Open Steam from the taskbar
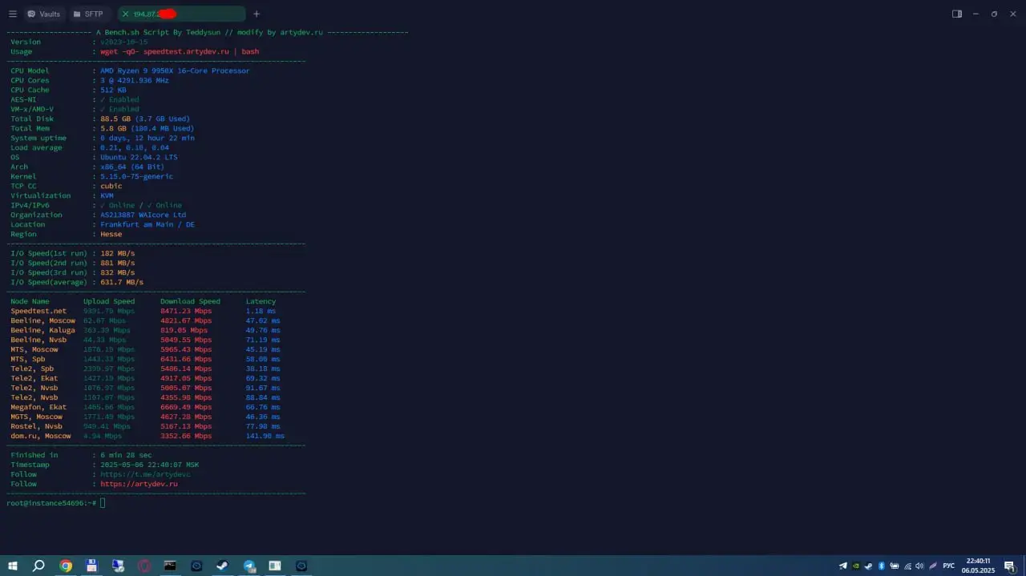This screenshot has height=576, width=1026. tap(223, 566)
